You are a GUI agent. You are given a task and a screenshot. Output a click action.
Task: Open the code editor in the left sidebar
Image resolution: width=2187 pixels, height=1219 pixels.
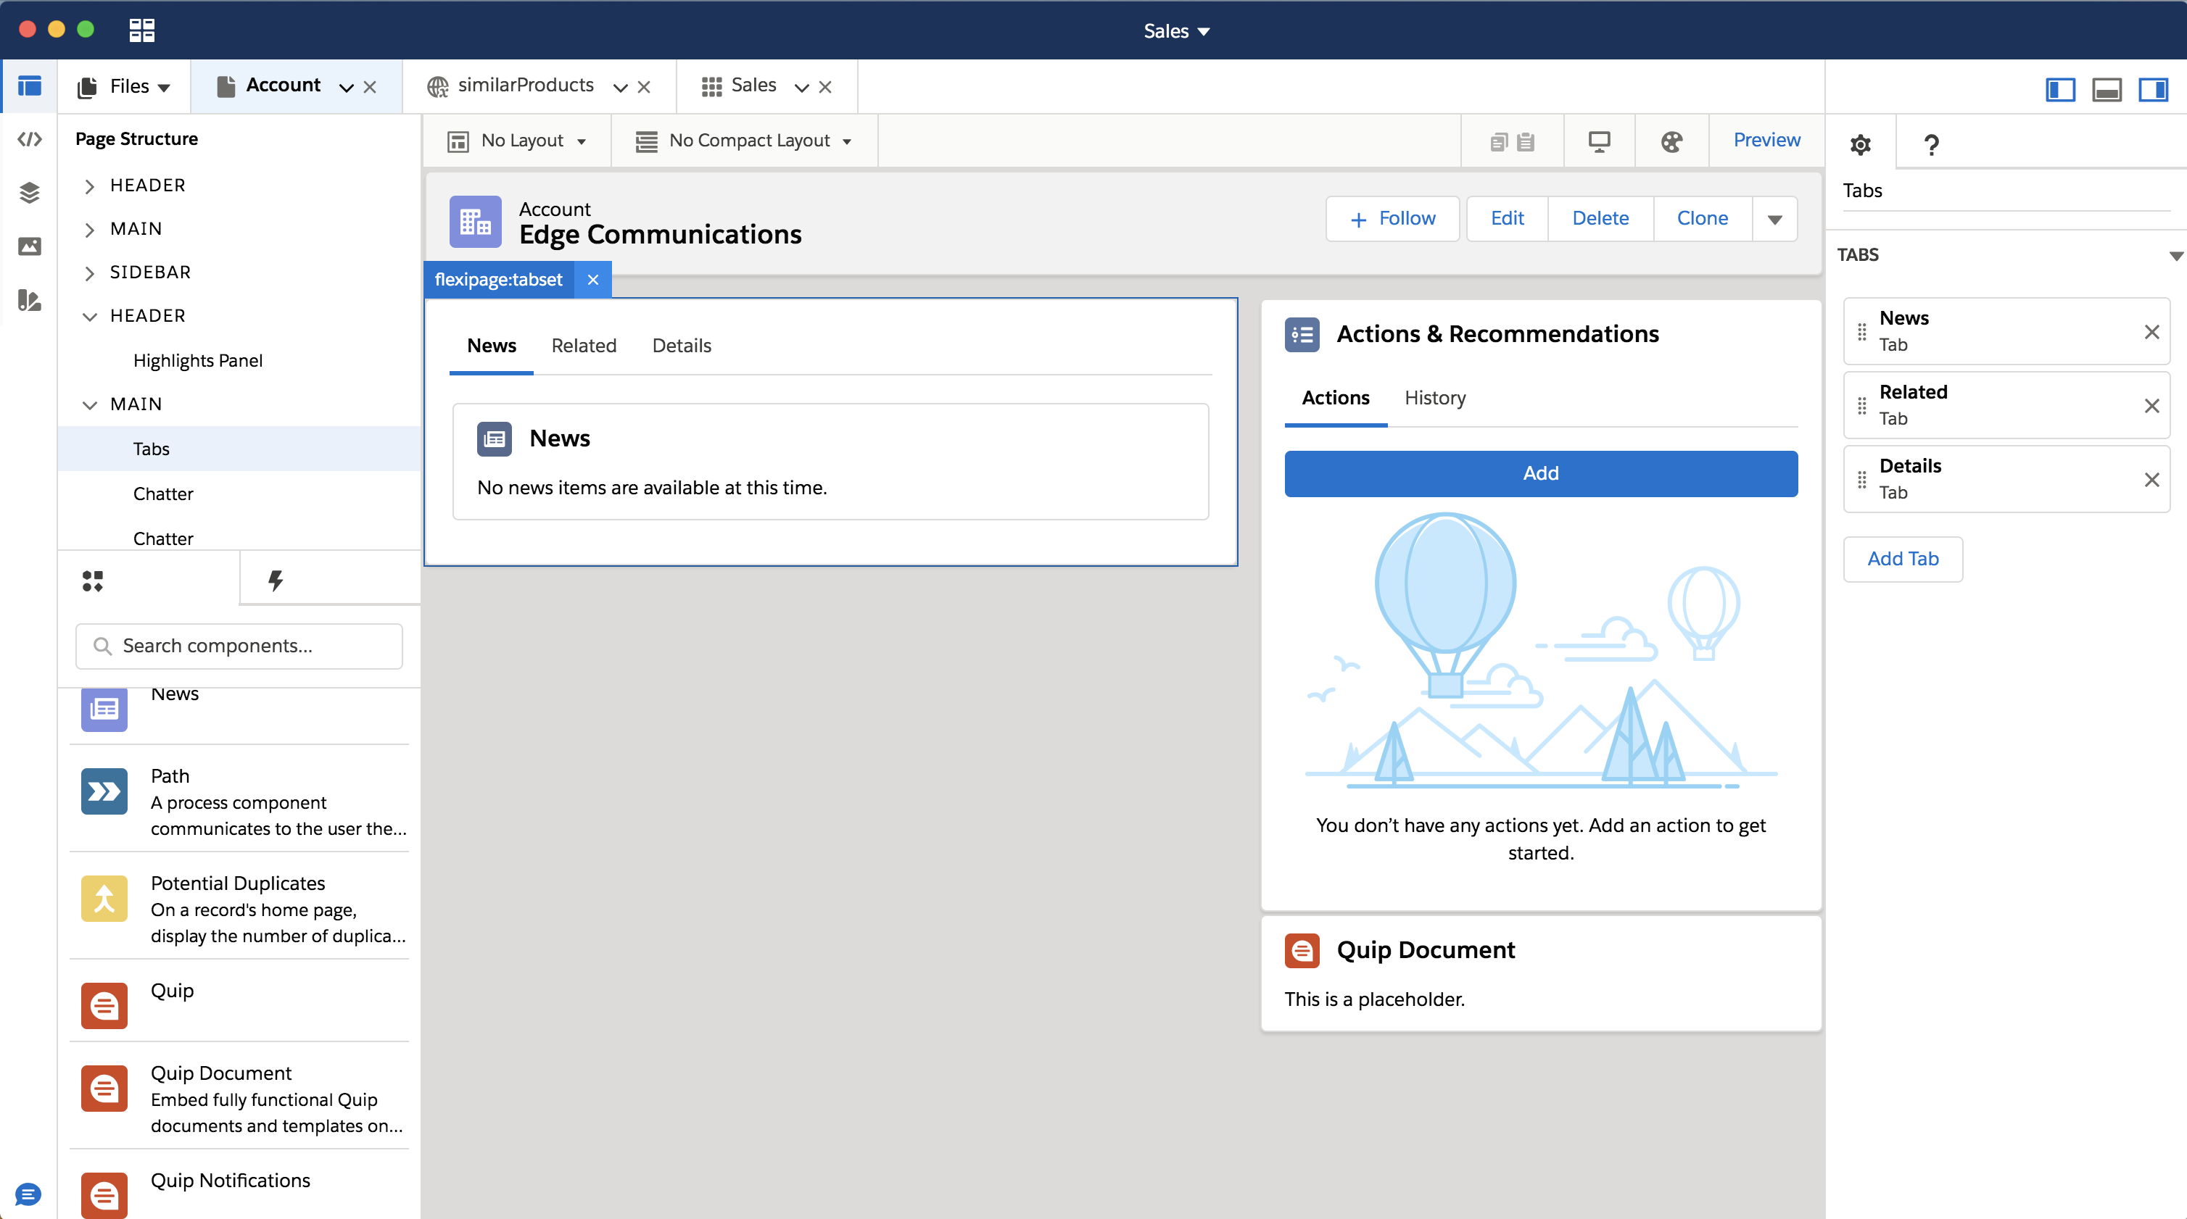coord(30,139)
